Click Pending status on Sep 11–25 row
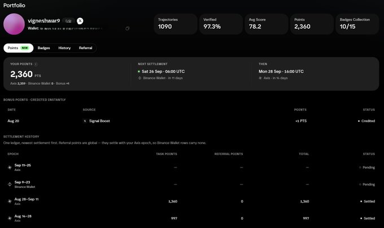The height and width of the screenshot is (228, 384). (367, 167)
